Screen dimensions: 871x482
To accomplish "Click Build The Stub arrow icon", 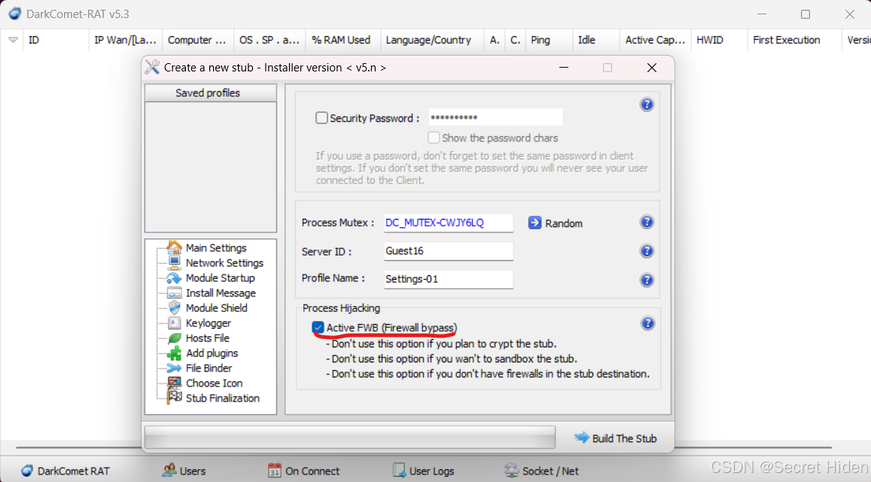I will (582, 438).
